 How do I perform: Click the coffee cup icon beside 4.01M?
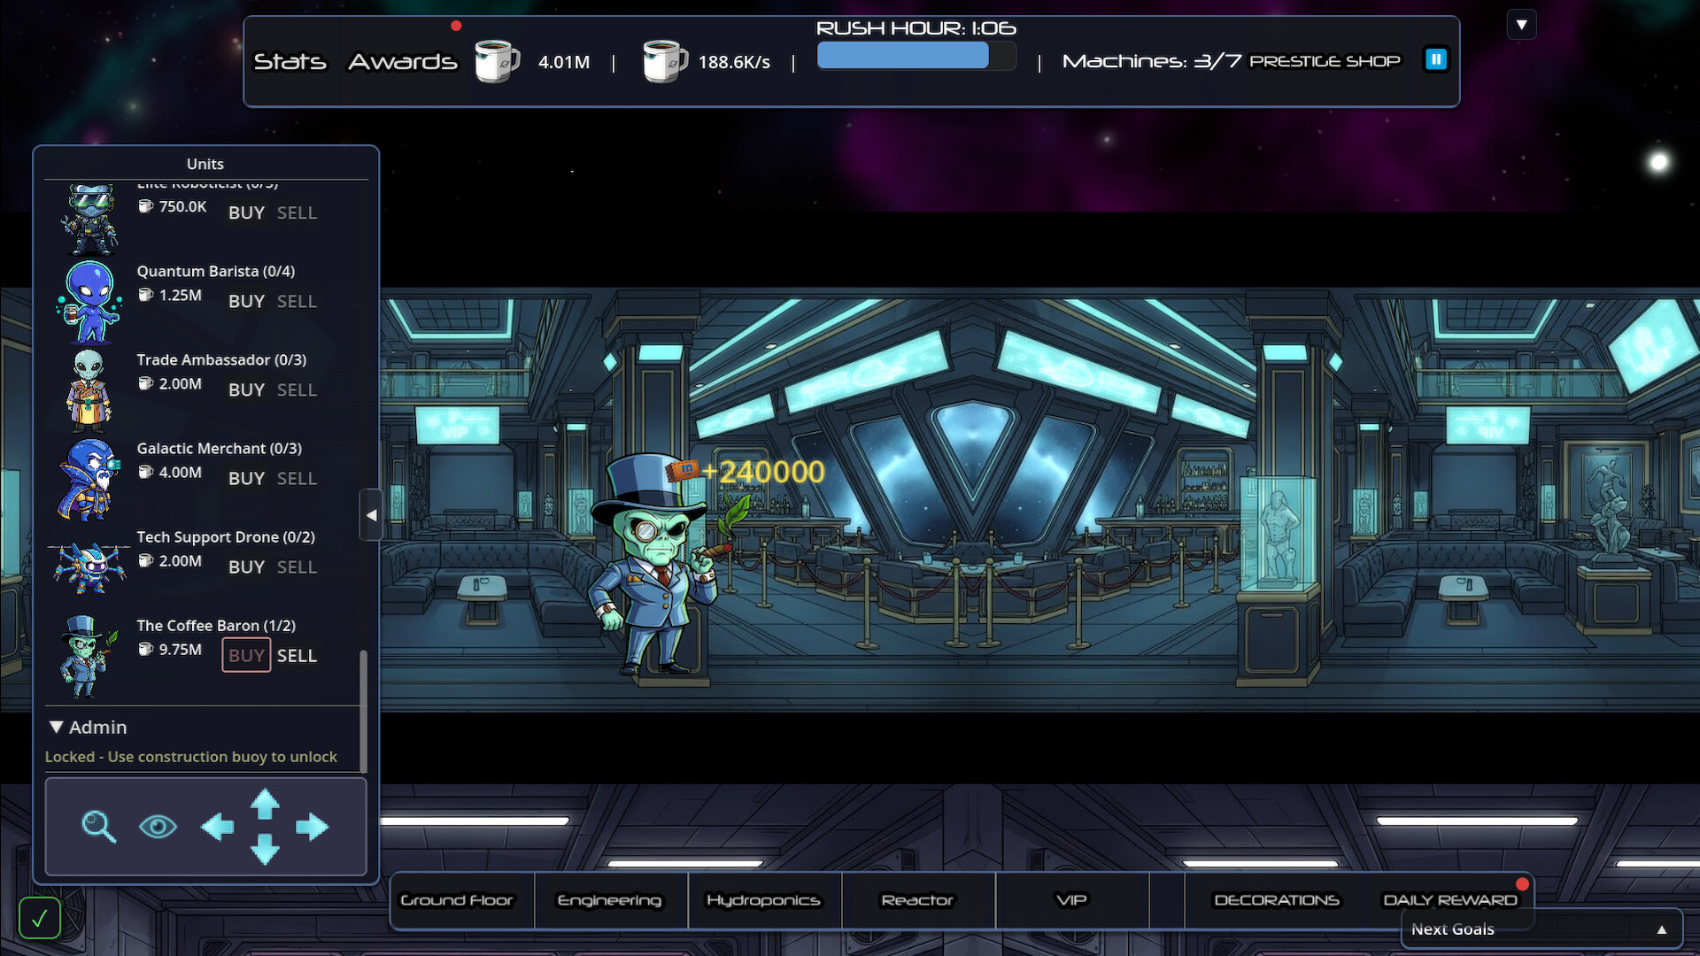pos(496,61)
